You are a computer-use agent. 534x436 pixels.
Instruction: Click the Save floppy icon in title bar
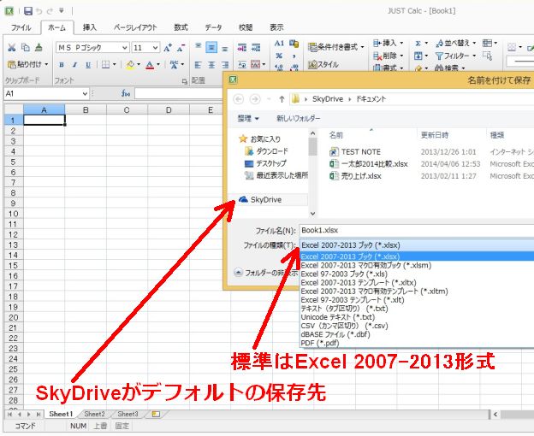point(28,11)
